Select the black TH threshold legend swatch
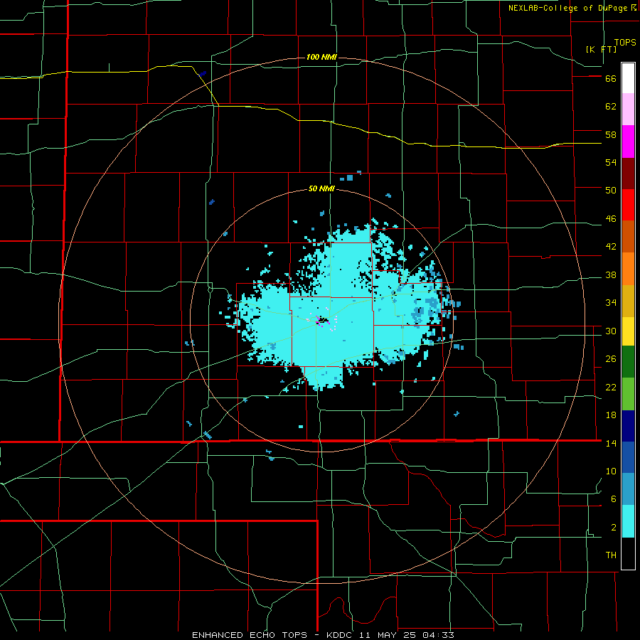The width and height of the screenshot is (640, 640). point(628,553)
